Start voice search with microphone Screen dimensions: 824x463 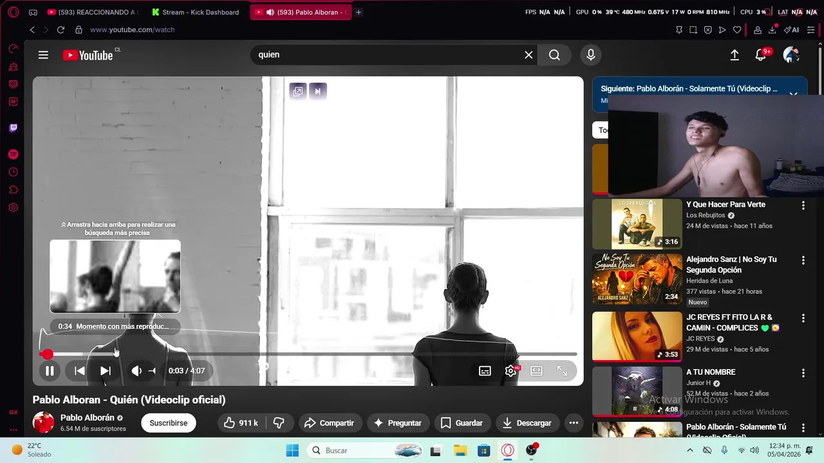pos(591,55)
